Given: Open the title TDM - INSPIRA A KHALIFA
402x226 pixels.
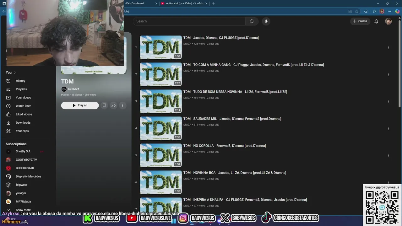Looking at the screenshot, I should [x=245, y=200].
